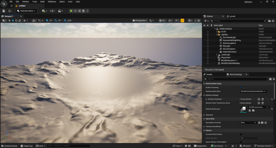The height and width of the screenshot is (148, 276).
Task: Open the GameMode Override dropdown
Action: pyautogui.click(x=248, y=123)
